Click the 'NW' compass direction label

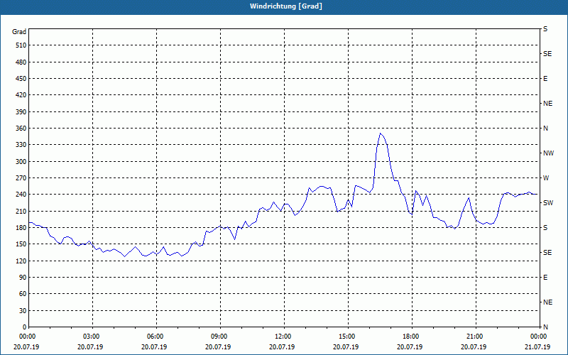[x=548, y=153]
